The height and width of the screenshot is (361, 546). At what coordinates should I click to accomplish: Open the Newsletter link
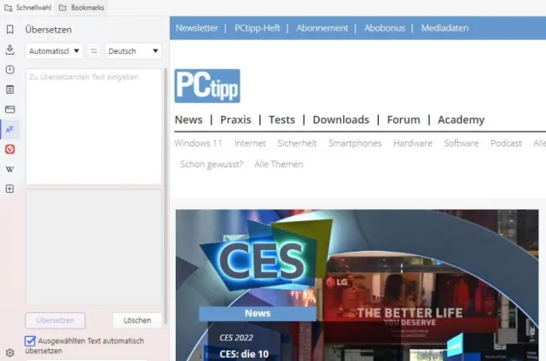(x=197, y=28)
